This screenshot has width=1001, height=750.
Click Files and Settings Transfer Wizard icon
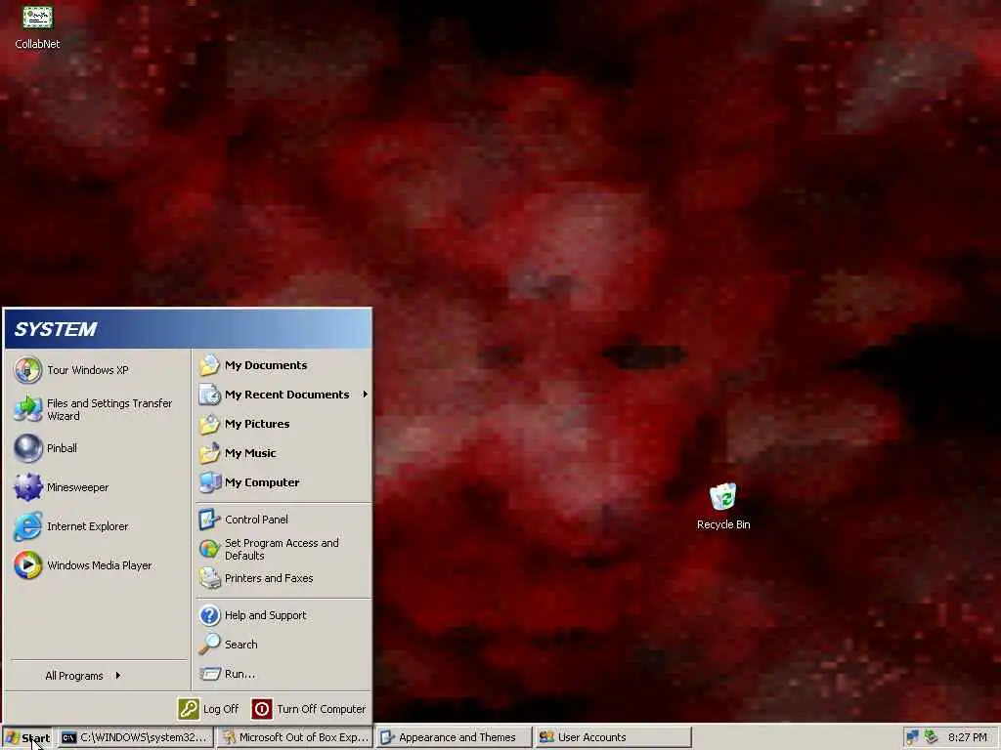[28, 409]
